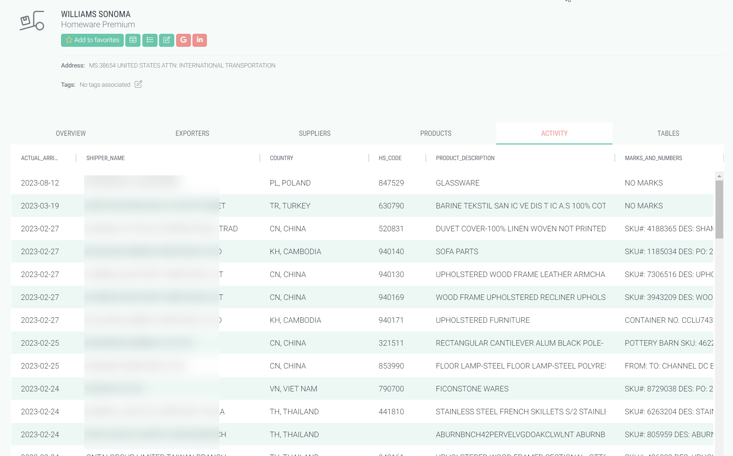
Task: Click SKU#: 8729038 marks cell
Action: 669,389
